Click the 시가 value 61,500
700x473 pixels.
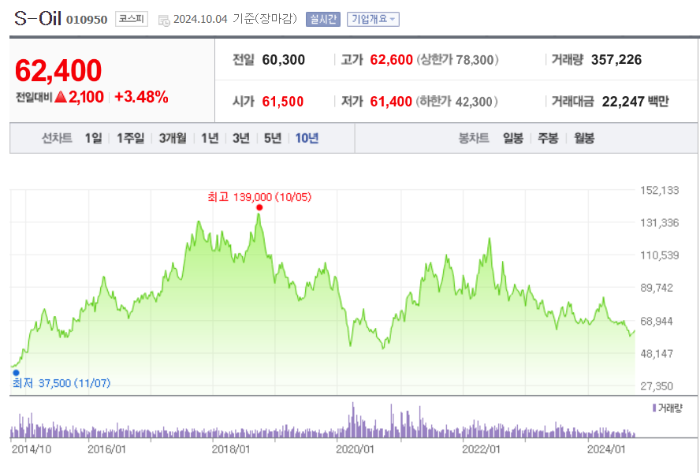click(x=282, y=102)
